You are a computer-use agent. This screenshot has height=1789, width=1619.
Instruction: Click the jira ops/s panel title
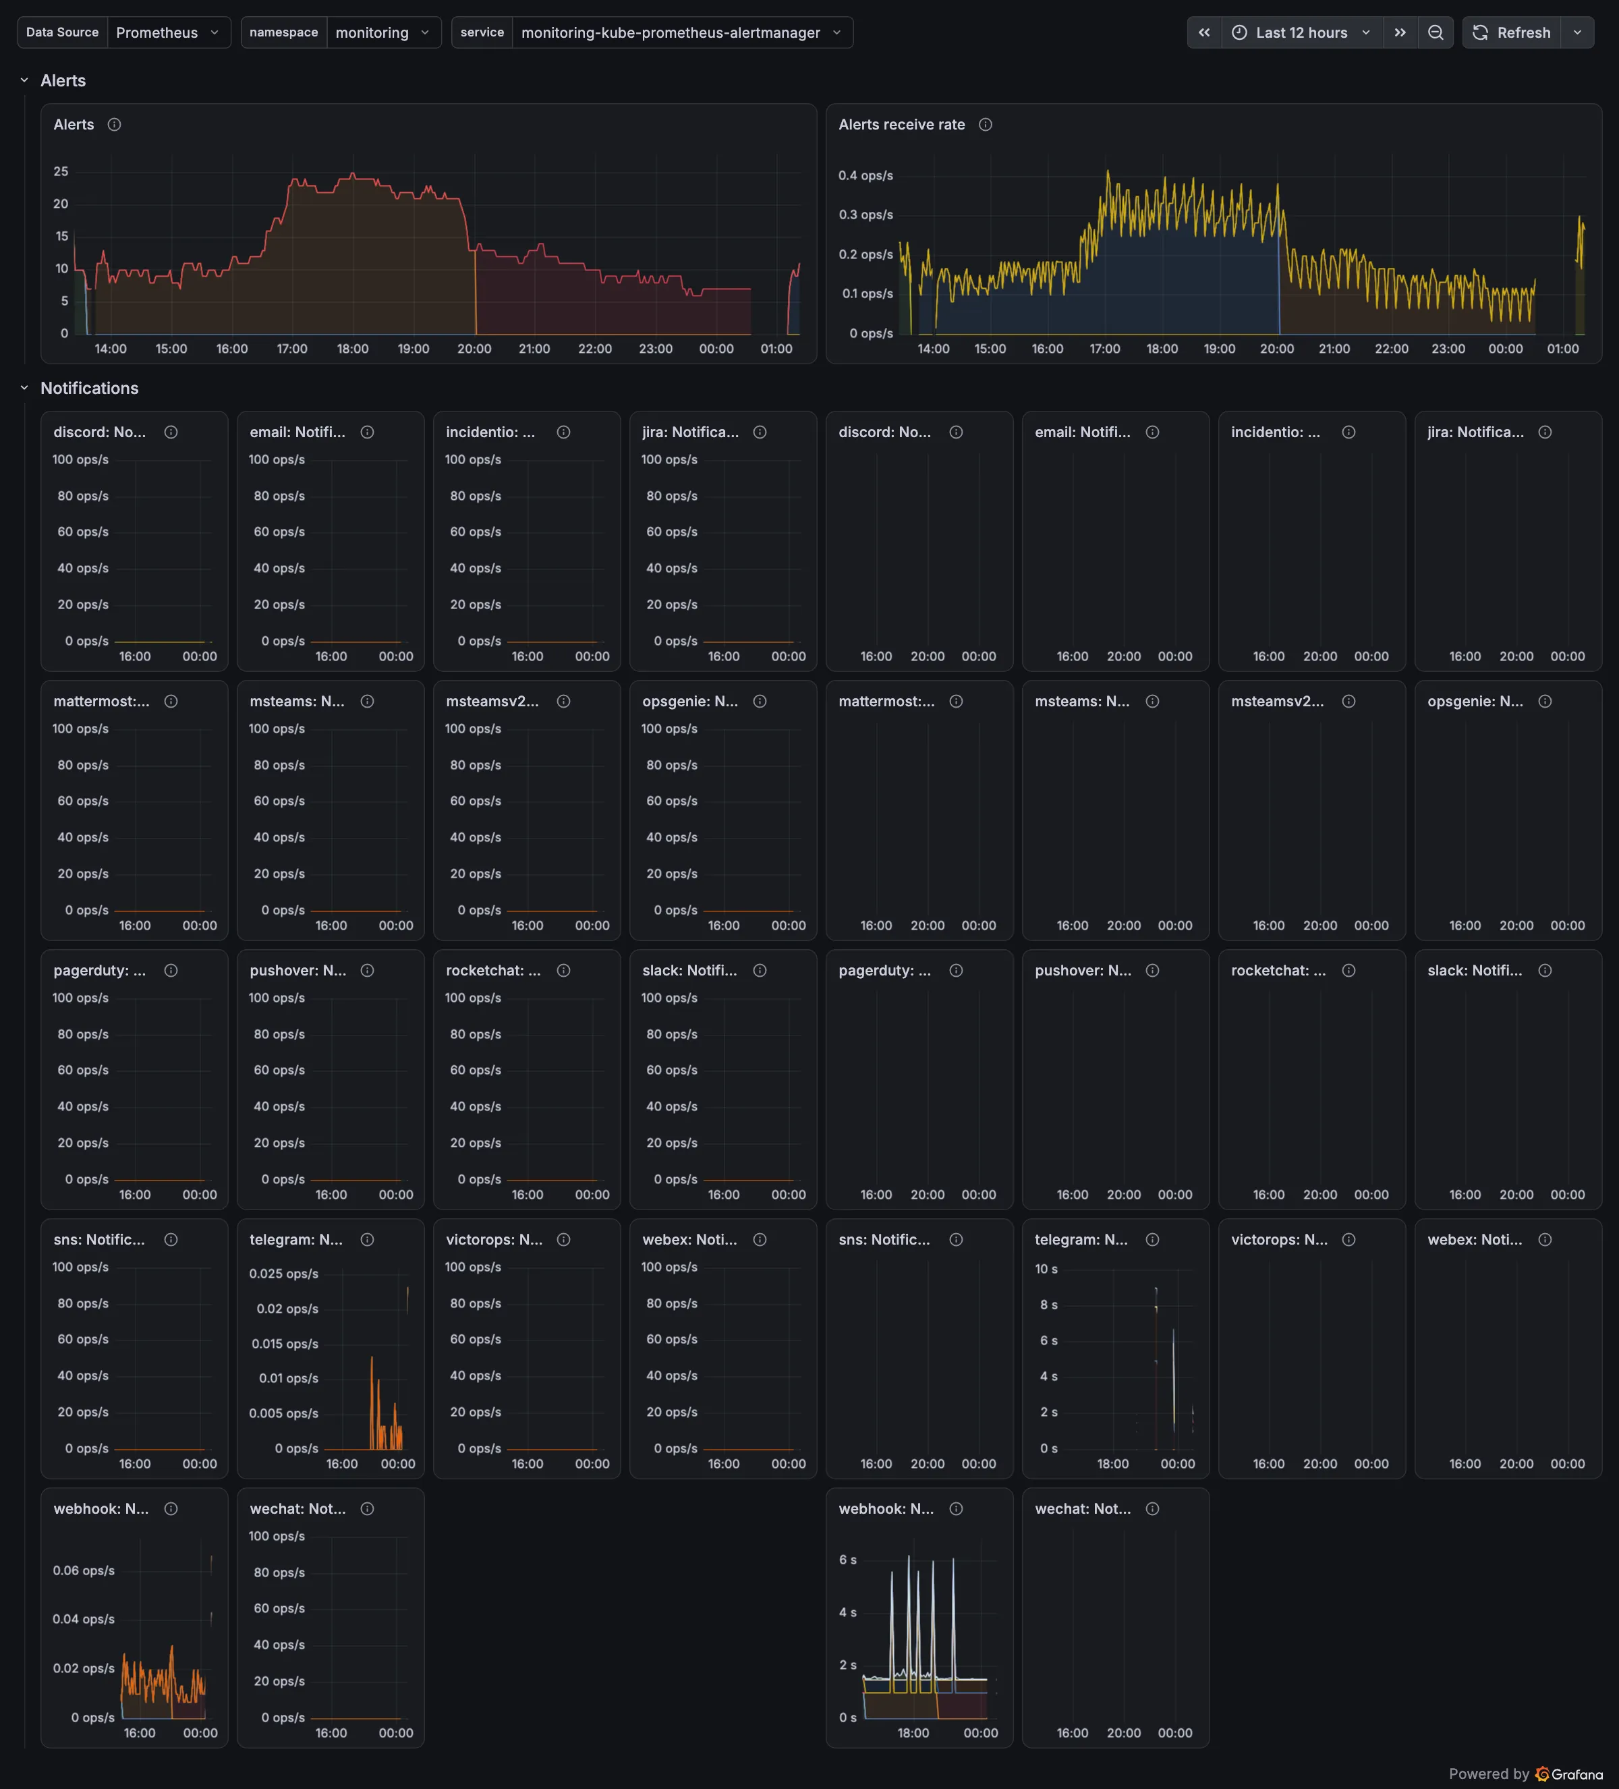tap(691, 432)
